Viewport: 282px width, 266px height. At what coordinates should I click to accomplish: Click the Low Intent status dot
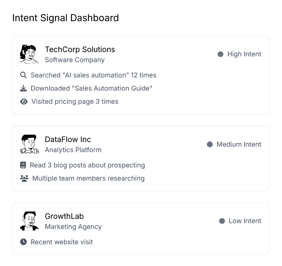(x=222, y=221)
